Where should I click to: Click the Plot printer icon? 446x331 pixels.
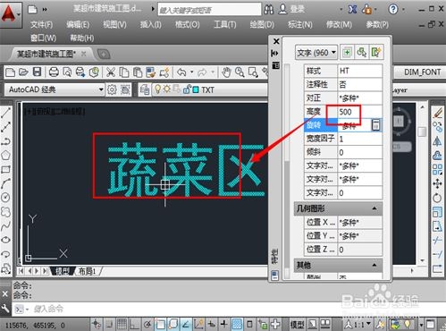click(54, 72)
